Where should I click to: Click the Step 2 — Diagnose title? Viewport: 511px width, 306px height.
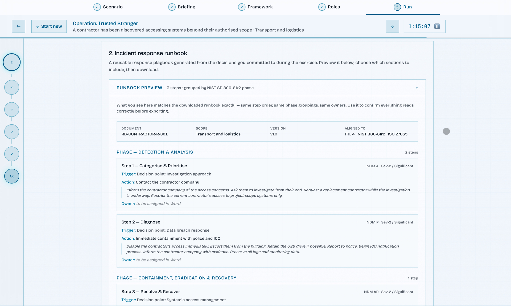(141, 222)
